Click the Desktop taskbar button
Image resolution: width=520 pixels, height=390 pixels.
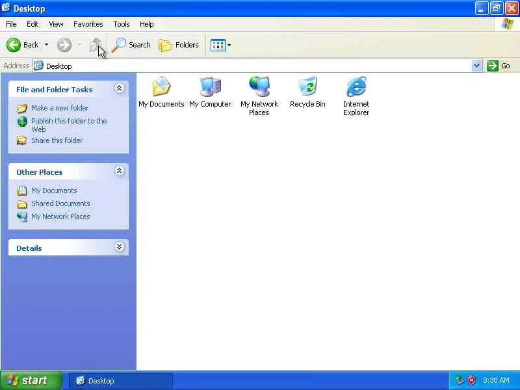pos(121,381)
